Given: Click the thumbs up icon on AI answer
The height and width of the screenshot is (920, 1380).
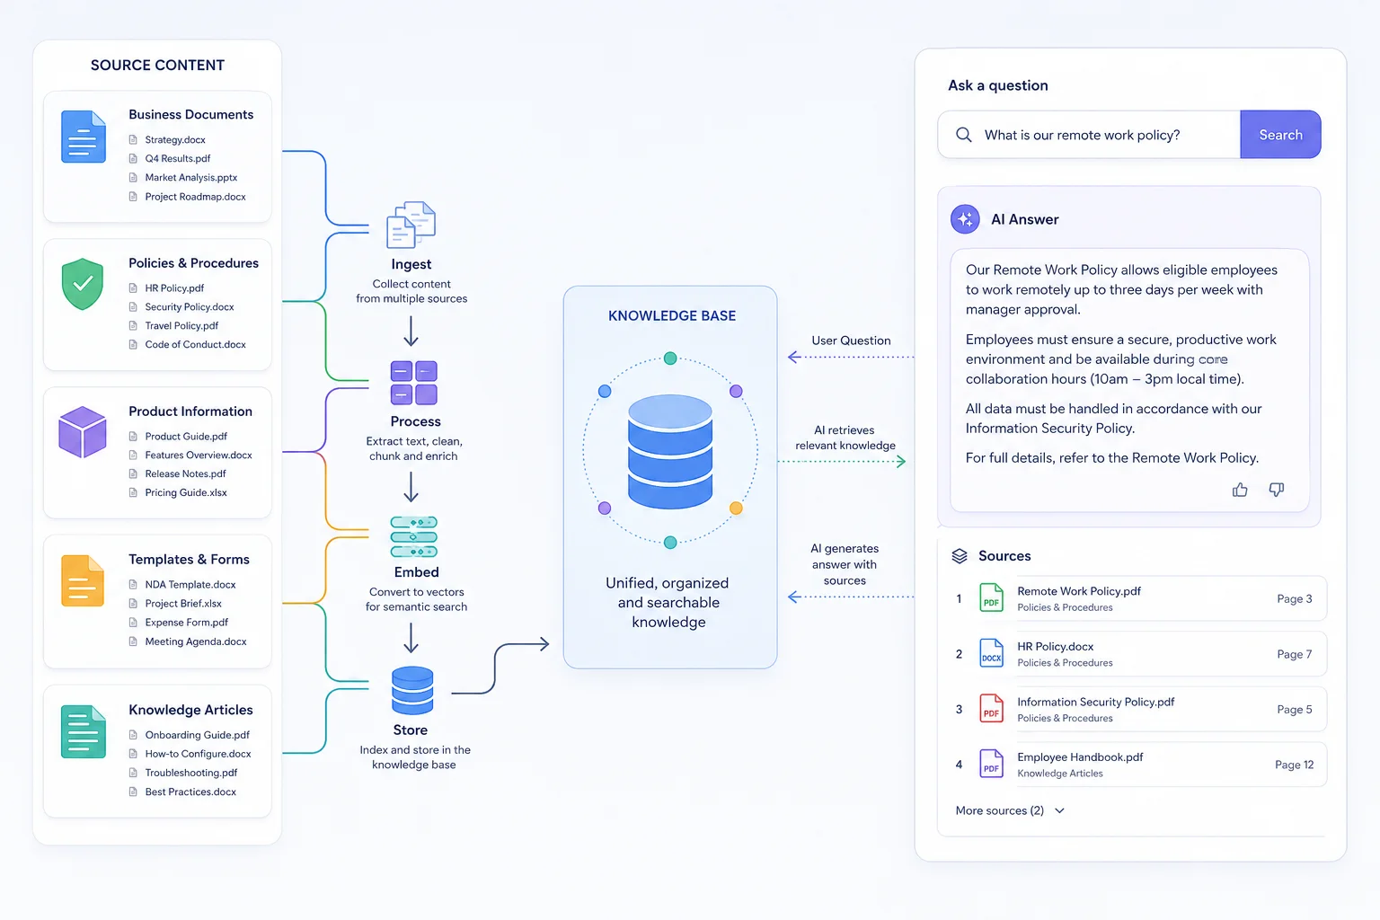Looking at the screenshot, I should [1240, 490].
